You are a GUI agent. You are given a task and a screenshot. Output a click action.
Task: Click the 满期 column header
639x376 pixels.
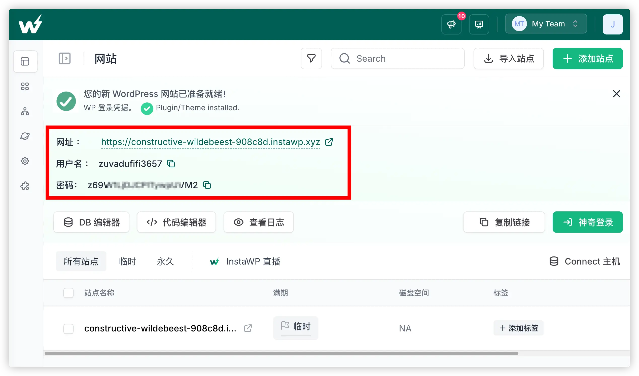pyautogui.click(x=280, y=293)
